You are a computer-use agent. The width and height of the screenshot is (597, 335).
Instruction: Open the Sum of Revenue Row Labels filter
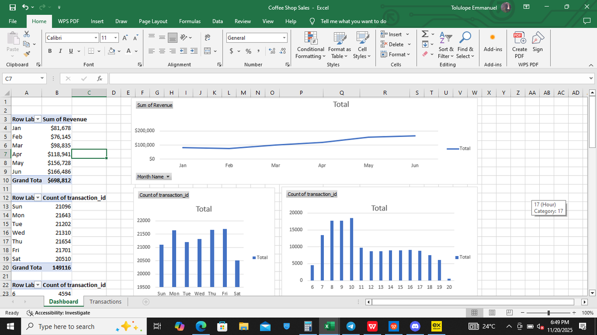pyautogui.click(x=38, y=119)
